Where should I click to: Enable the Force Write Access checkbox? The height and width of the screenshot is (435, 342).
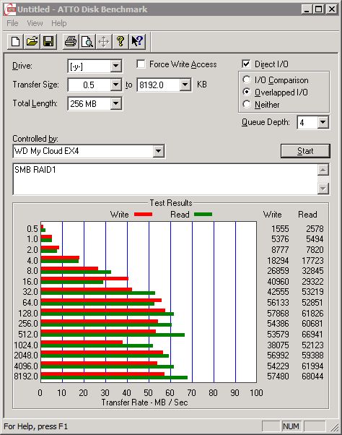coord(141,64)
